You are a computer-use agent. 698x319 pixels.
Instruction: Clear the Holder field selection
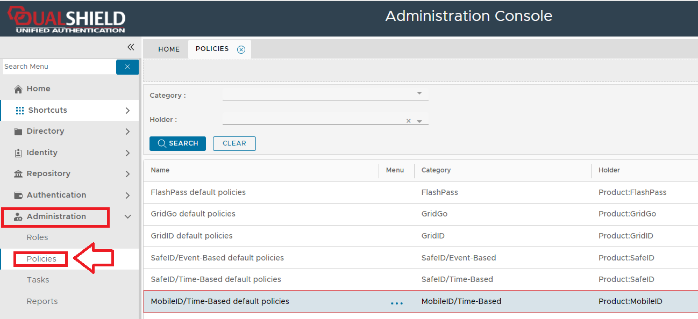point(408,121)
